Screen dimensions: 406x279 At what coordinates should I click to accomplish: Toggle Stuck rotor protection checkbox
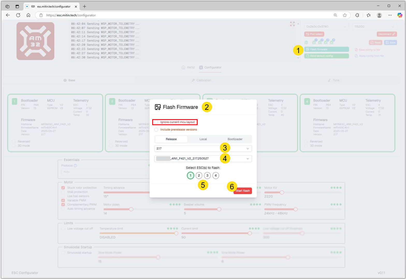pos(63,188)
